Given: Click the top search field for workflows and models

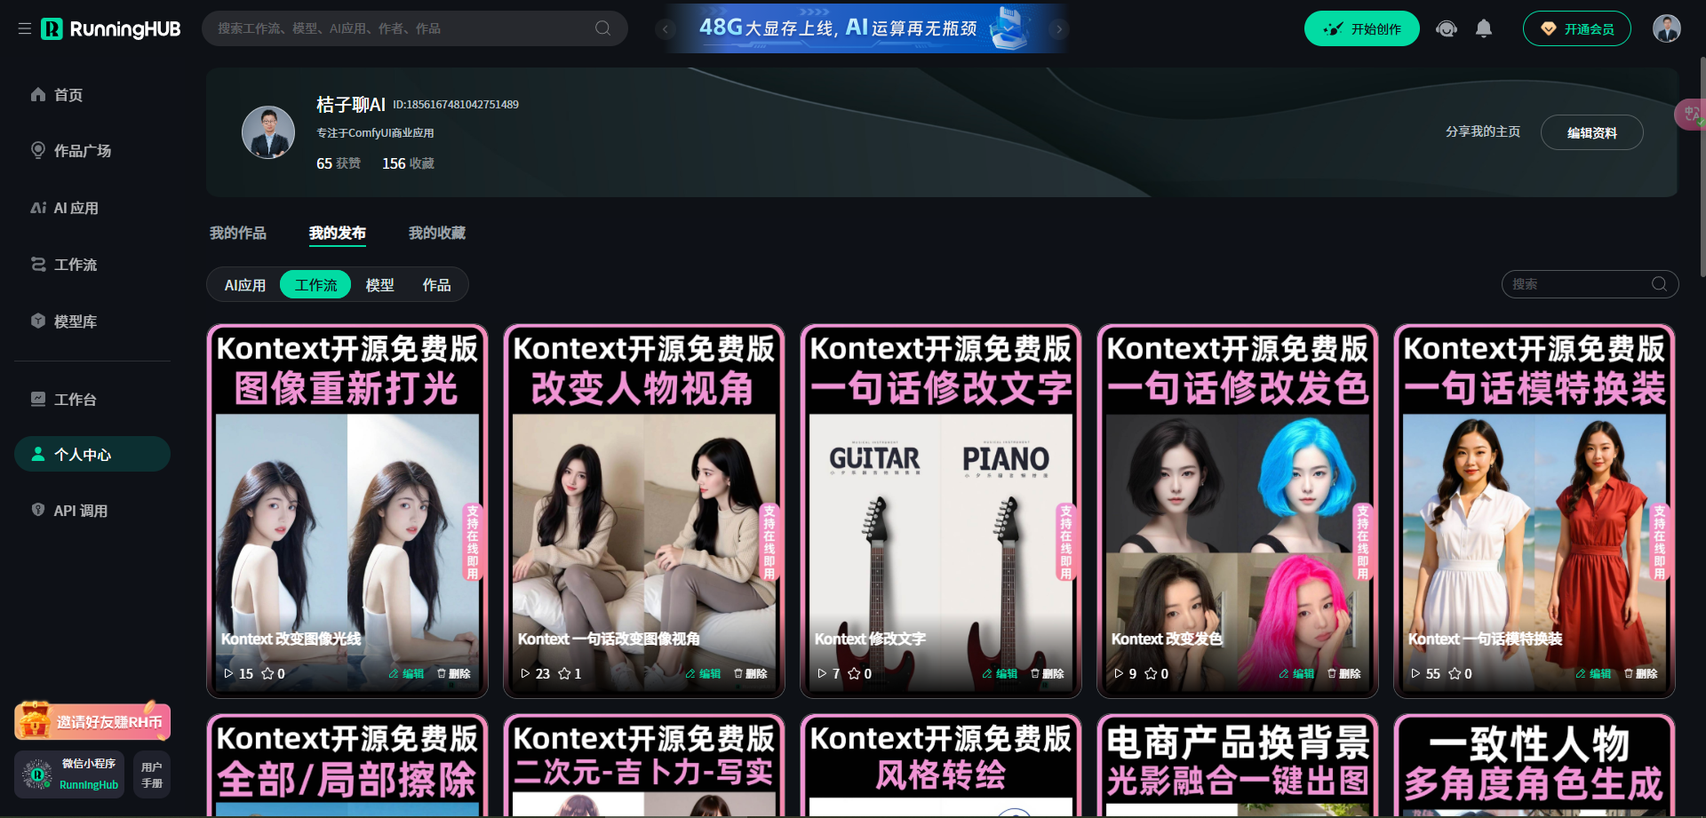Looking at the screenshot, I should point(415,28).
